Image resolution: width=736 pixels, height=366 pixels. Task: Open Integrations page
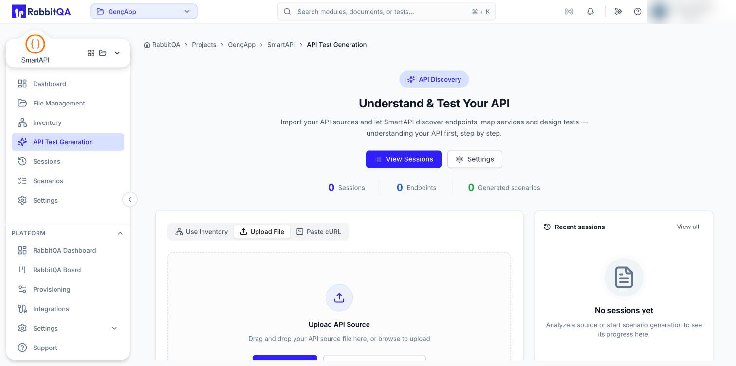pos(68,309)
